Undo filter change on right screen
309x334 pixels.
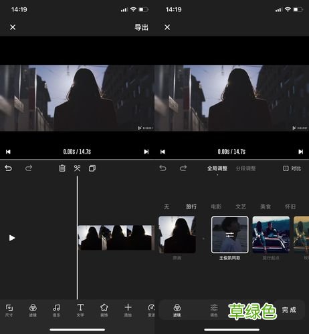coord(163,168)
